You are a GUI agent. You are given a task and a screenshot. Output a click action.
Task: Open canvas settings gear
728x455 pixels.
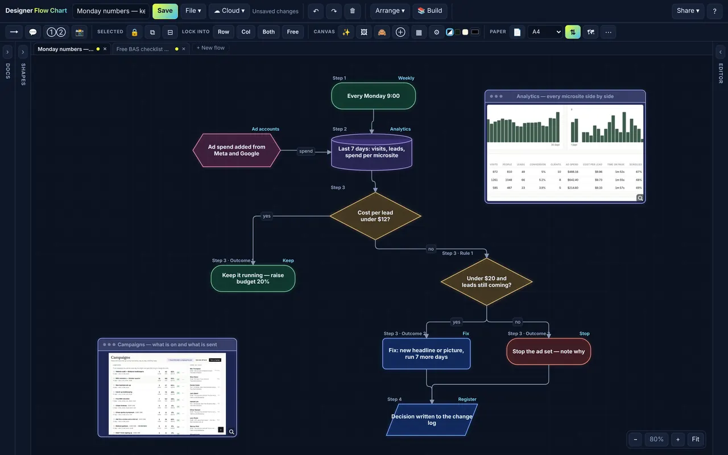(437, 32)
